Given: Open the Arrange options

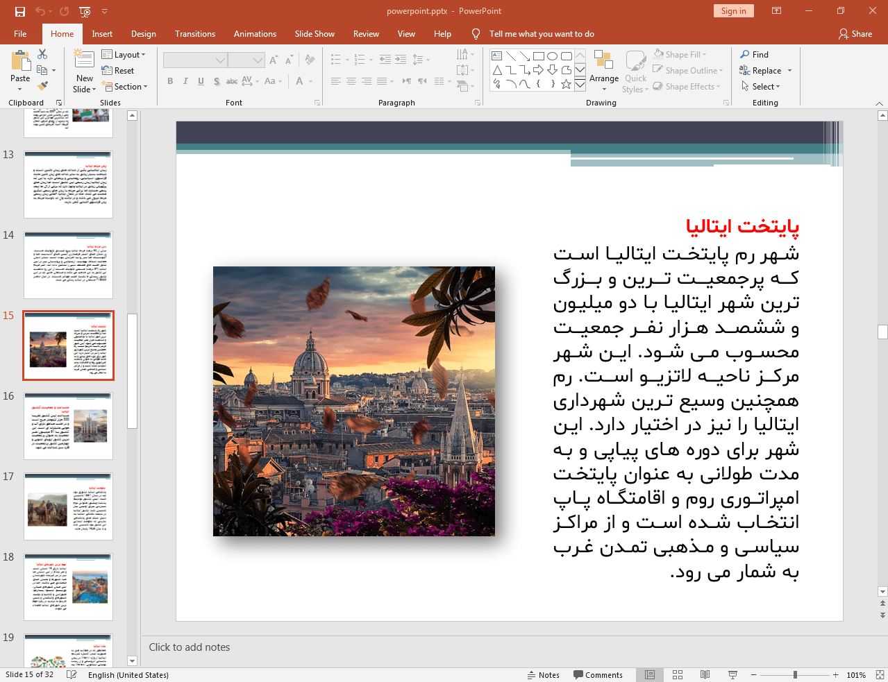Looking at the screenshot, I should (603, 69).
